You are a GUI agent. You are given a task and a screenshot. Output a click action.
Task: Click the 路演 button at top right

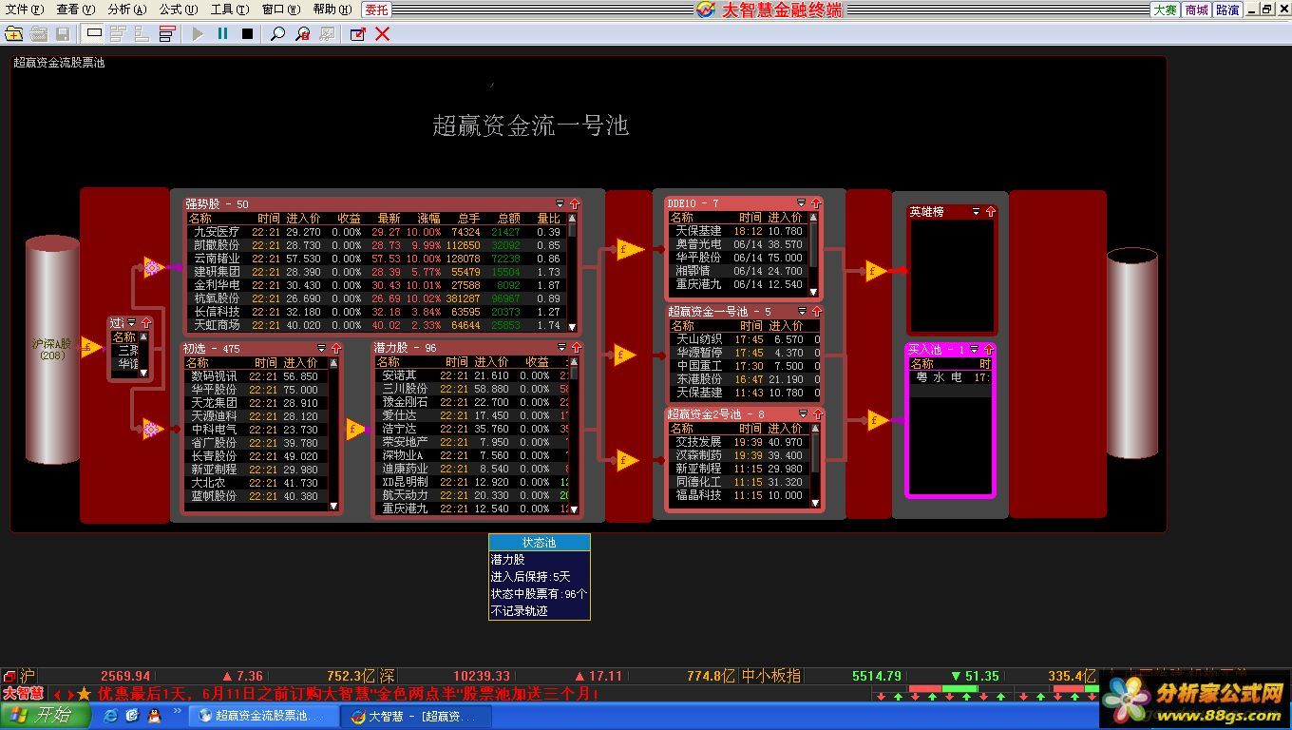point(1227,10)
